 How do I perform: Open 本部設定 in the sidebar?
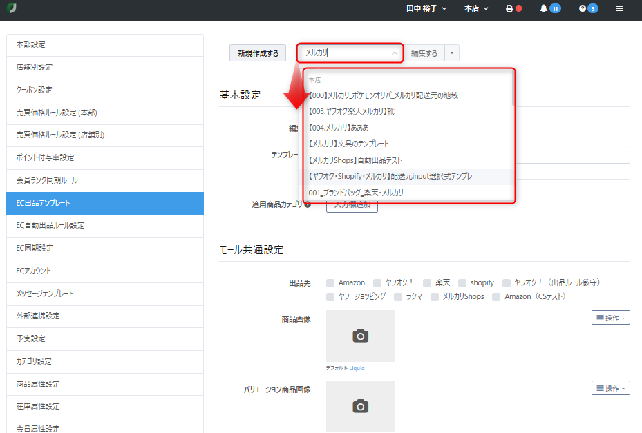[x=105, y=45]
